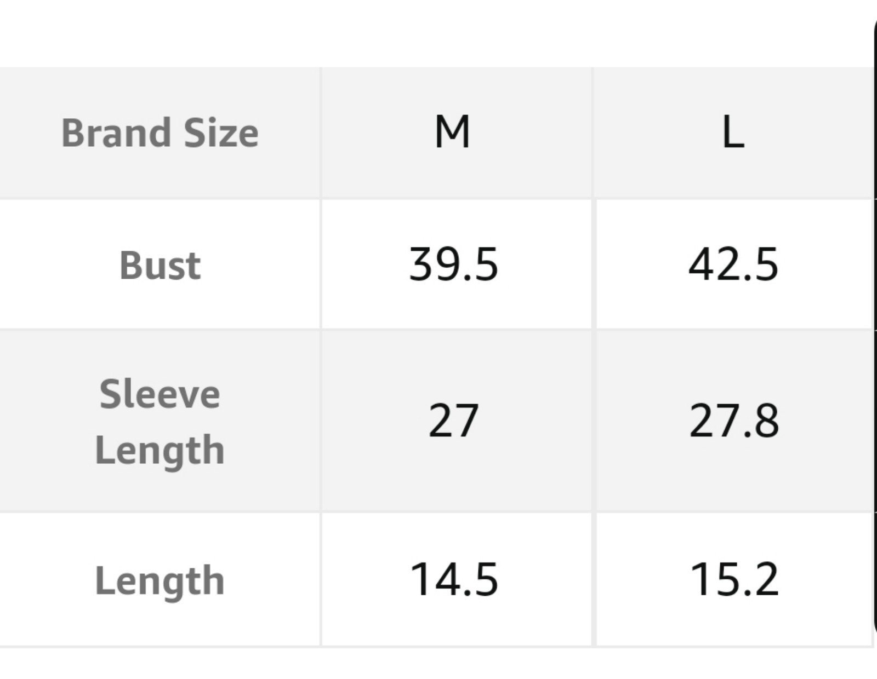Click the Bust row label

pos(160,265)
